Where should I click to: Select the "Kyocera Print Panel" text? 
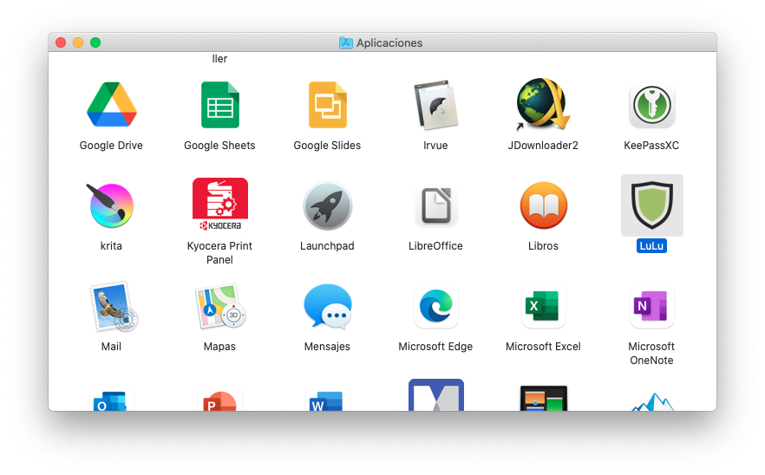point(219,252)
